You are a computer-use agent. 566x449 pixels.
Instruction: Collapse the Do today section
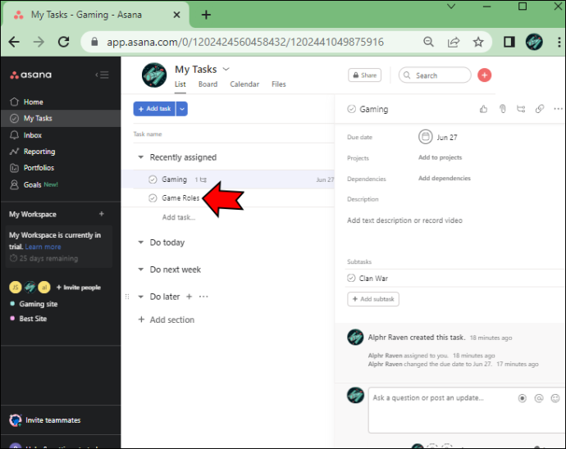[141, 243]
